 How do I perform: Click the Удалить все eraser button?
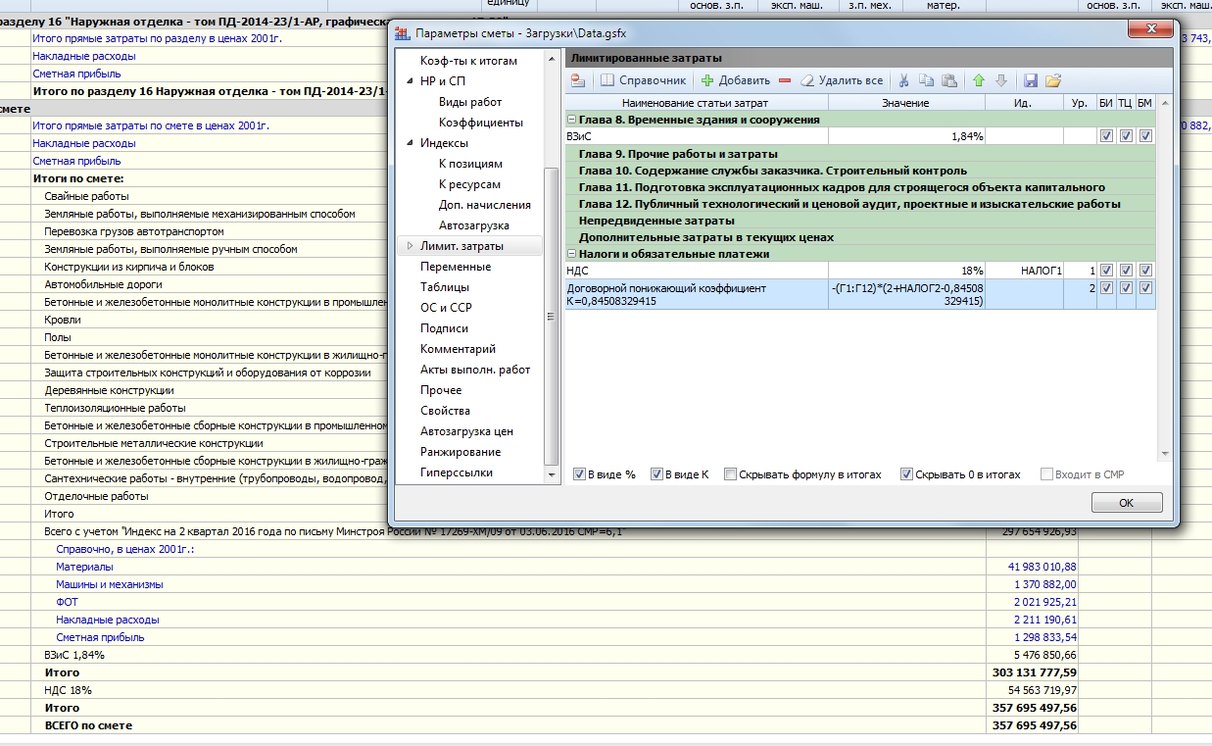click(843, 81)
